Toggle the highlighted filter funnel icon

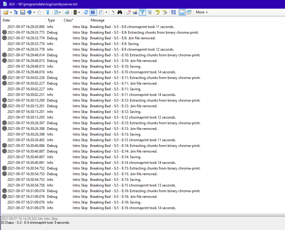coord(142,12)
